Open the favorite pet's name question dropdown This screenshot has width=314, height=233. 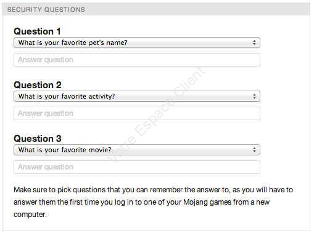(x=137, y=43)
